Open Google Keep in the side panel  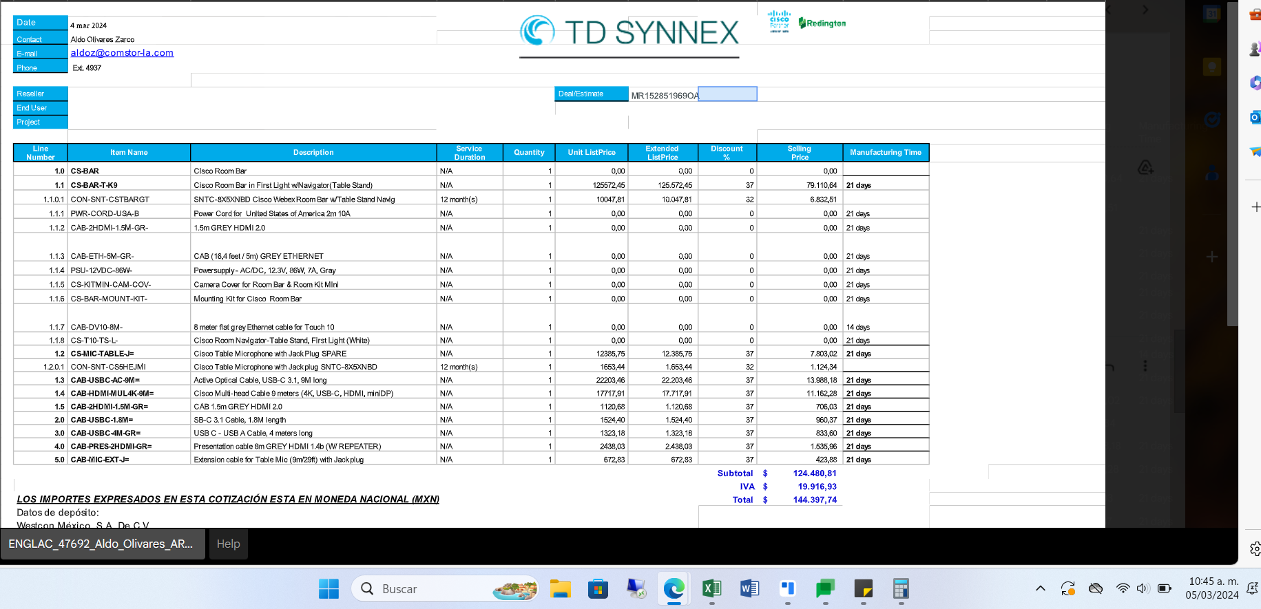pos(1212,67)
